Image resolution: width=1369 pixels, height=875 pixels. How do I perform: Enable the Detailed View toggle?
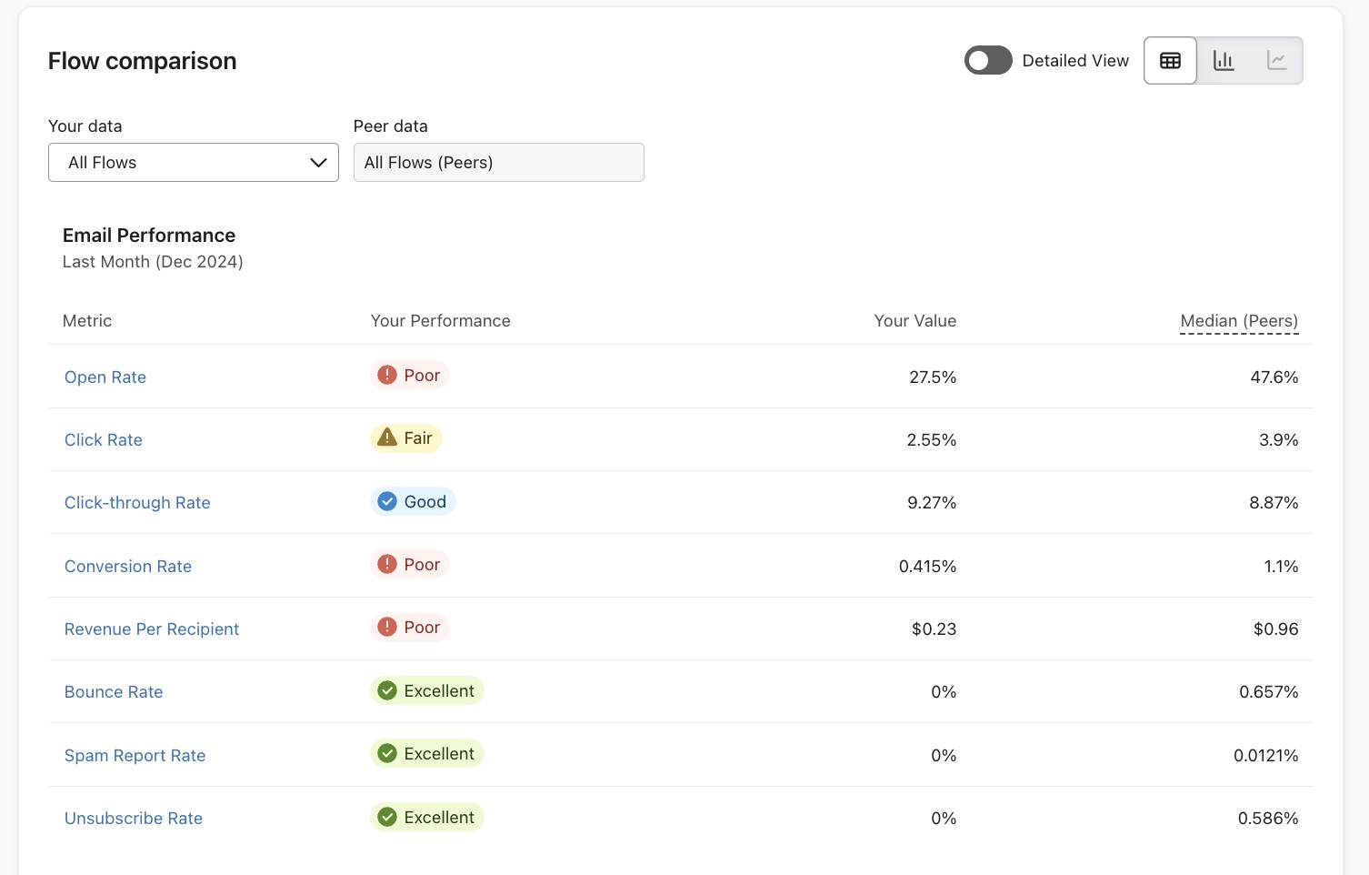pyautogui.click(x=988, y=60)
